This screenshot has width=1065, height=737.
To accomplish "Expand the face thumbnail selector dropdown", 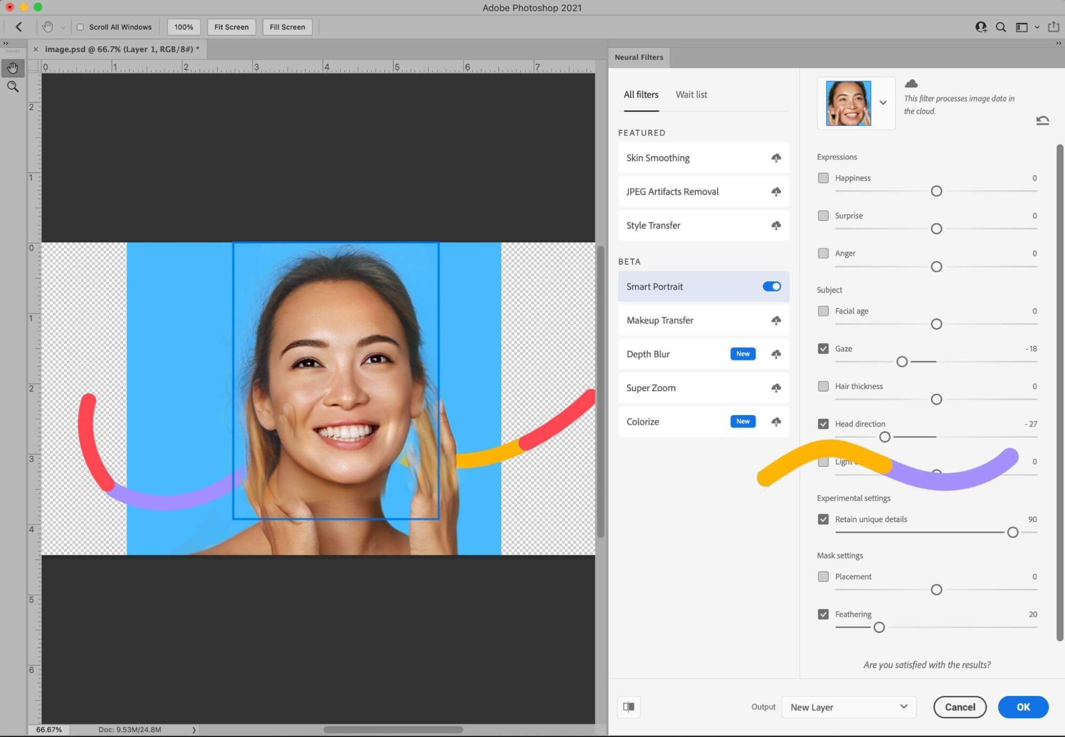I will point(883,103).
